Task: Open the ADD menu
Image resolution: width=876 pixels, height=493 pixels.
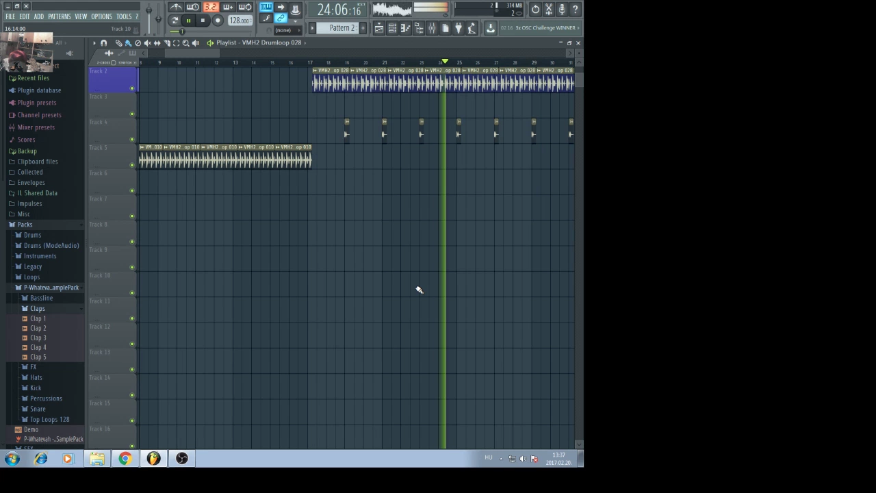Action: coord(39,16)
